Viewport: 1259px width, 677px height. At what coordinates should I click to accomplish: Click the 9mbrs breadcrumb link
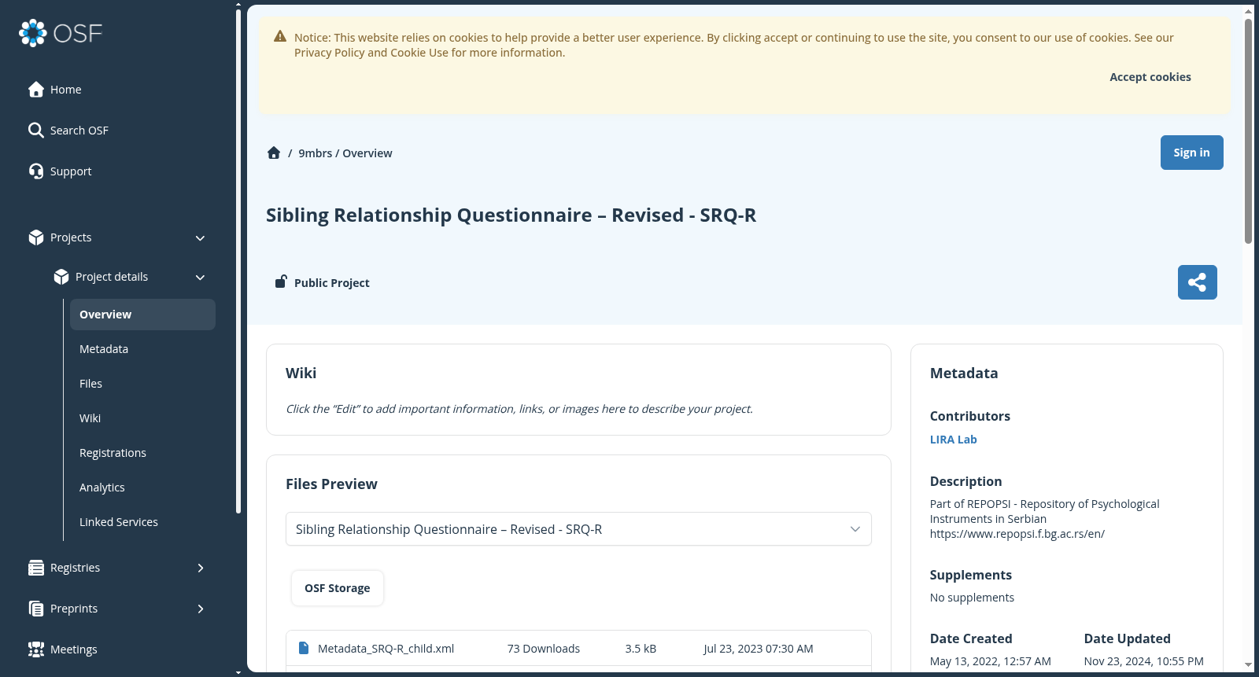point(315,153)
